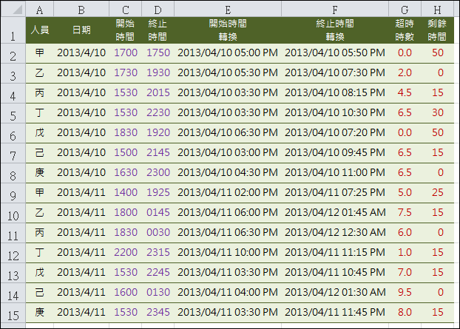Click the 人員 header cell
The width and height of the screenshot is (460, 329).
pyautogui.click(x=40, y=30)
